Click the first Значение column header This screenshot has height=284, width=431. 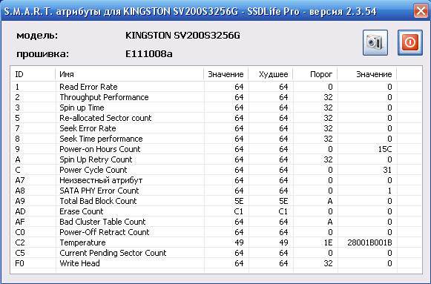tap(226, 74)
